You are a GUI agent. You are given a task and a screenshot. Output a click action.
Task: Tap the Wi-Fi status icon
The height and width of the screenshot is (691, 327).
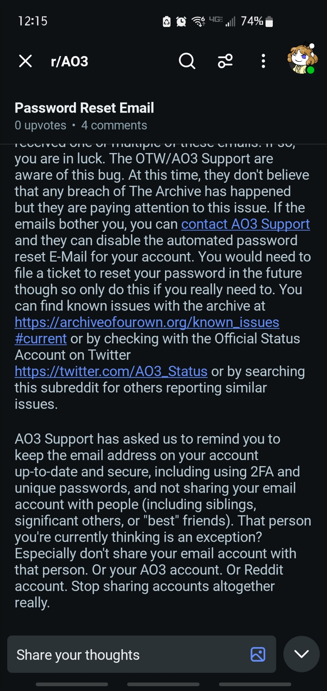(198, 21)
